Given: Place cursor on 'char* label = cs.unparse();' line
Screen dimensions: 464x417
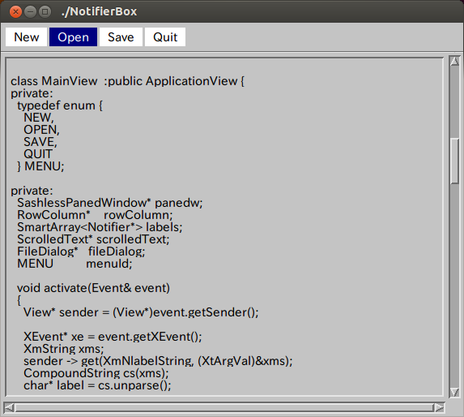Looking at the screenshot, I should 97,385.
